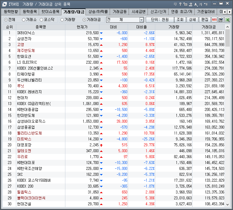Click the vertical scrollbar thumb
This screenshot has height=210, width=233.
[227, 38]
